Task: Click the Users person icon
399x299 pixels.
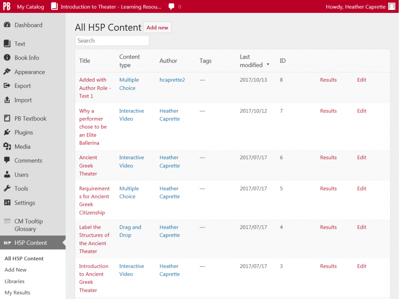Action: pyautogui.click(x=7, y=174)
